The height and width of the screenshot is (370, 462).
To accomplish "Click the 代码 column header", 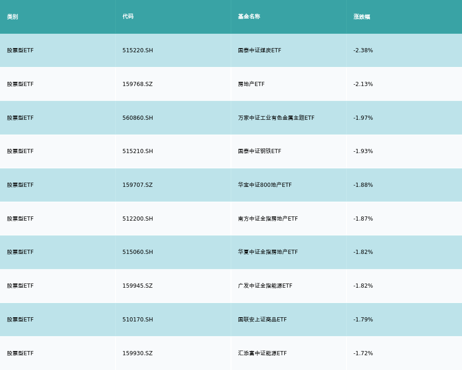I will tap(128, 17).
